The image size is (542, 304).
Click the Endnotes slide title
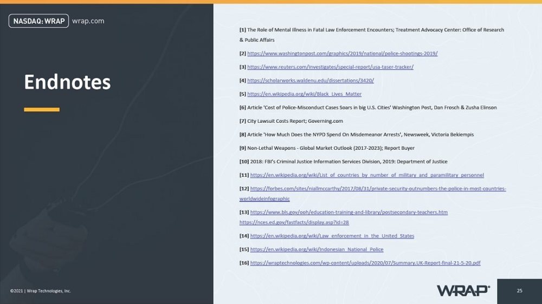67,82
